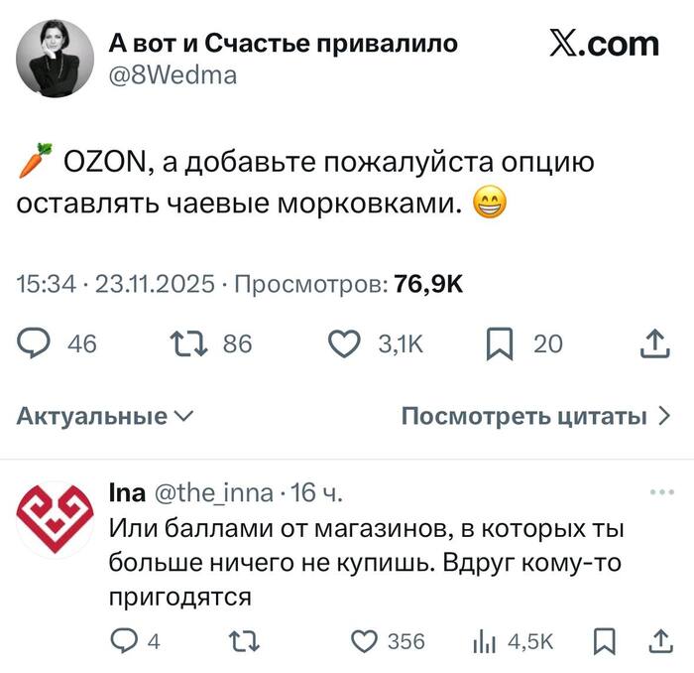Open Ina's red heart avatar
Image resolution: width=694 pixels, height=673 pixels.
click(55, 519)
